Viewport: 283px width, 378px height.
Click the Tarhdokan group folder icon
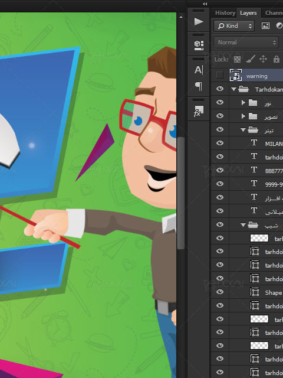(x=243, y=89)
